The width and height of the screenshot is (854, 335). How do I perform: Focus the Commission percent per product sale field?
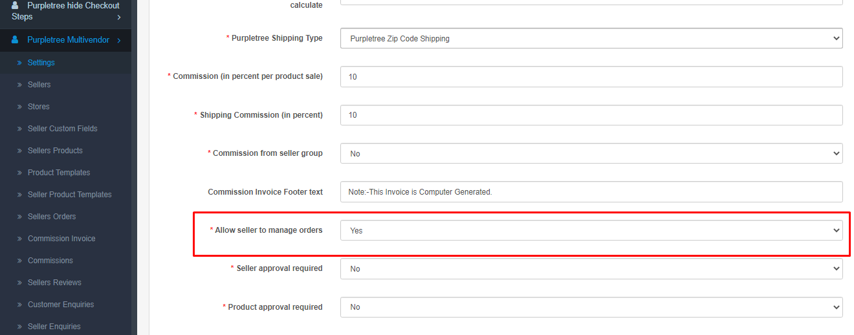click(x=591, y=76)
